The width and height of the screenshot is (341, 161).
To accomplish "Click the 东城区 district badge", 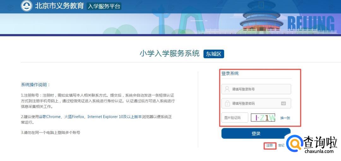I will click(x=213, y=54).
